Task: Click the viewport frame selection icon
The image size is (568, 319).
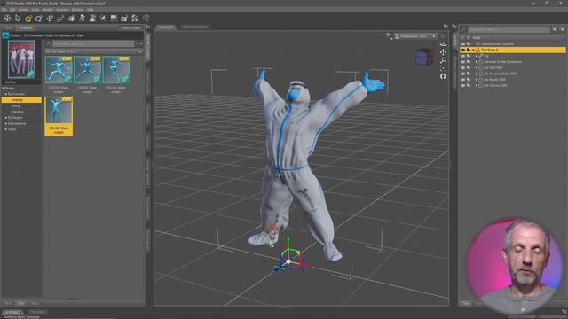Action: pyautogui.click(x=443, y=68)
